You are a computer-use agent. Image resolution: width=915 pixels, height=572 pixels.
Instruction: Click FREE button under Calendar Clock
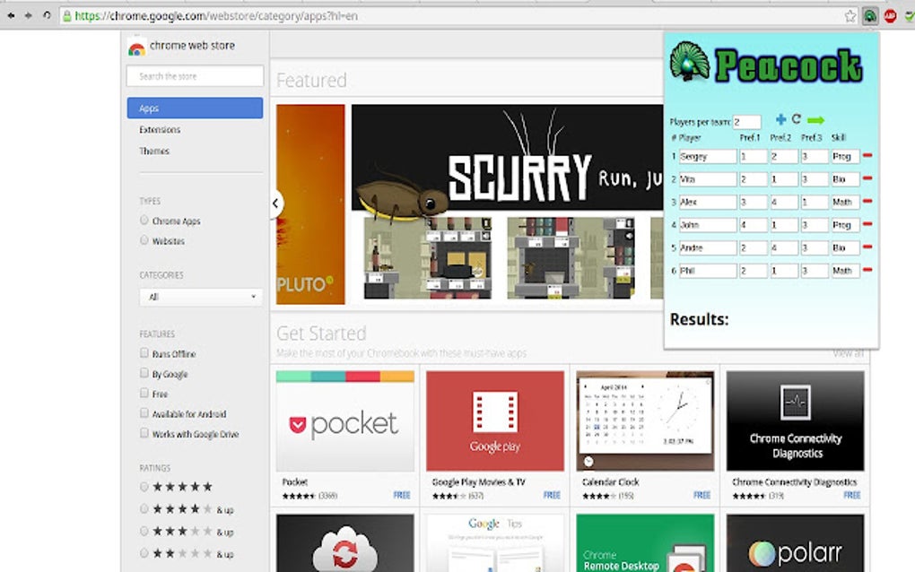pos(701,495)
